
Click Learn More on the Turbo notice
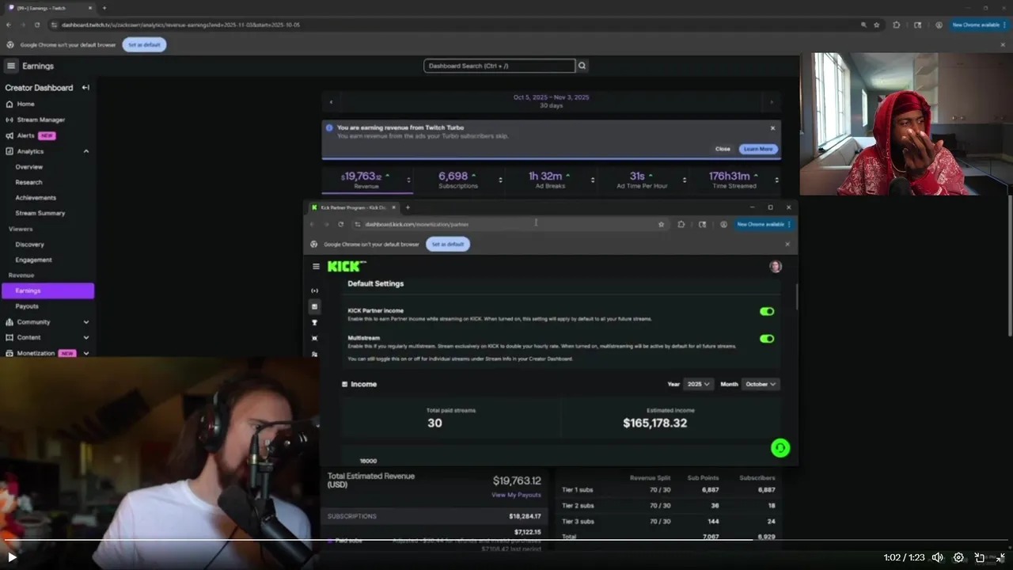pyautogui.click(x=758, y=149)
